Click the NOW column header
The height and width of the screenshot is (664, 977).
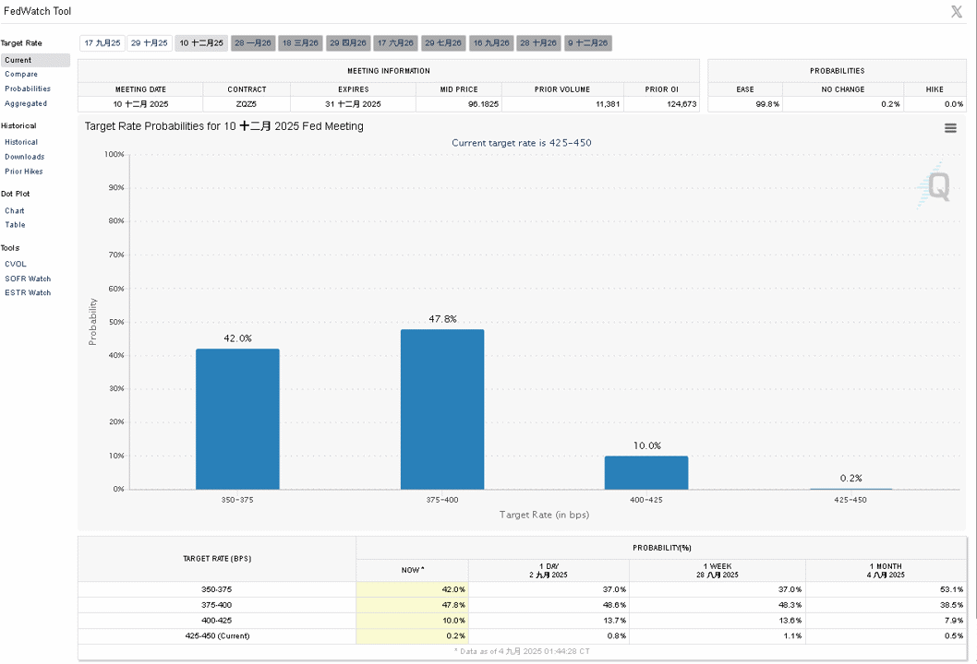(x=413, y=570)
